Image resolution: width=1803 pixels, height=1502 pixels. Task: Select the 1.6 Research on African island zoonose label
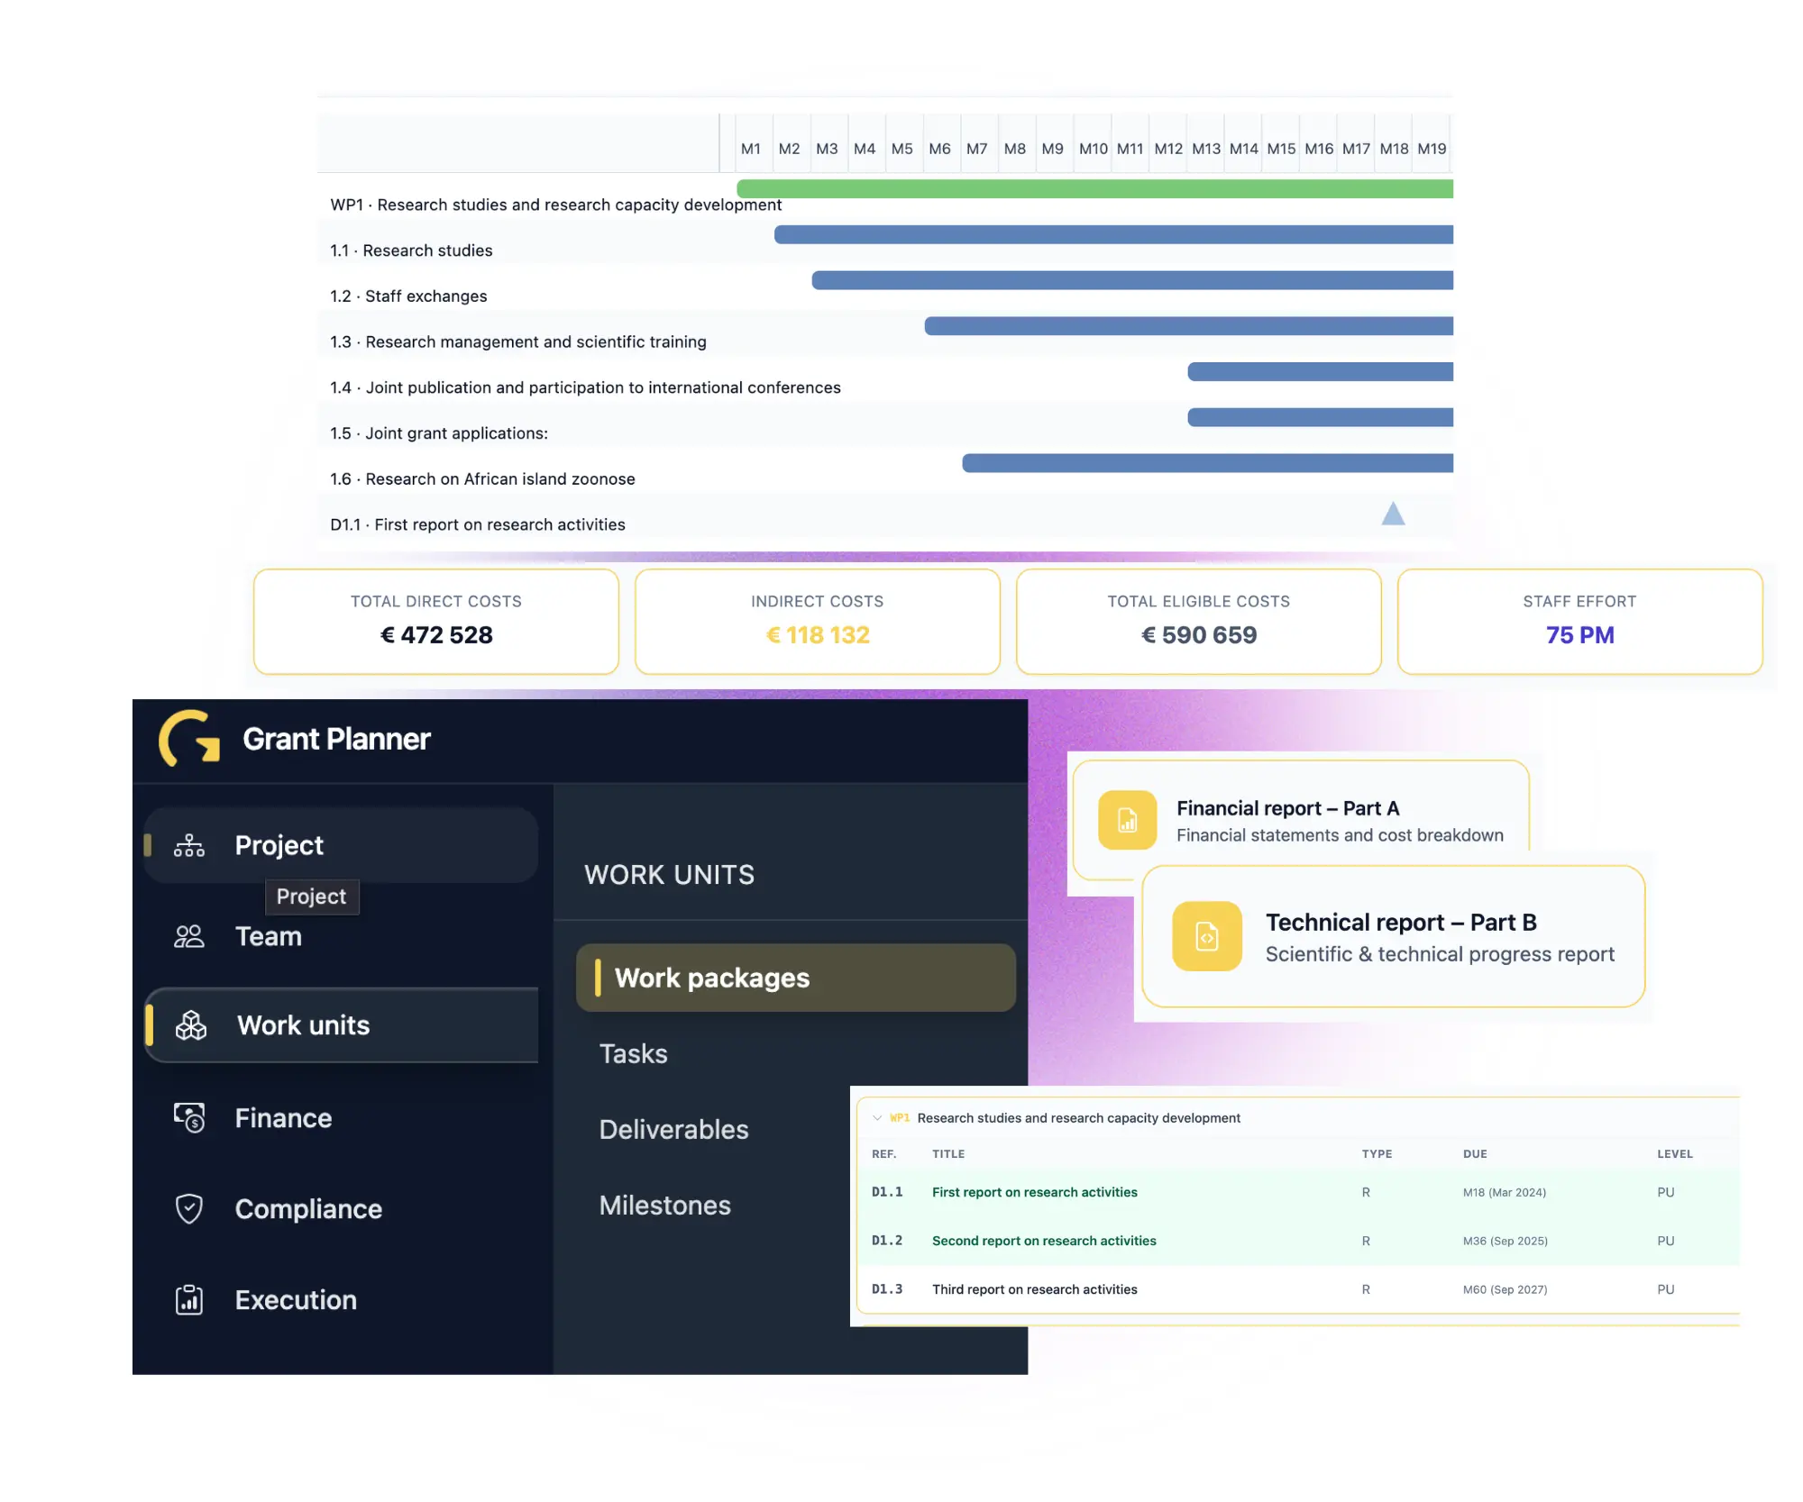point(482,479)
